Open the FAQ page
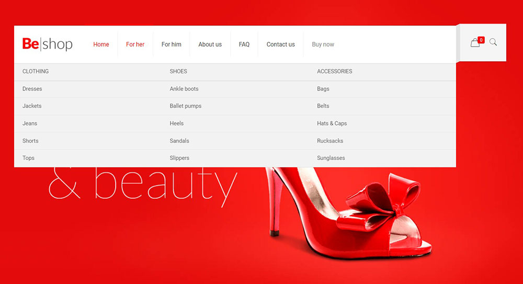This screenshot has width=523, height=284. tap(244, 44)
